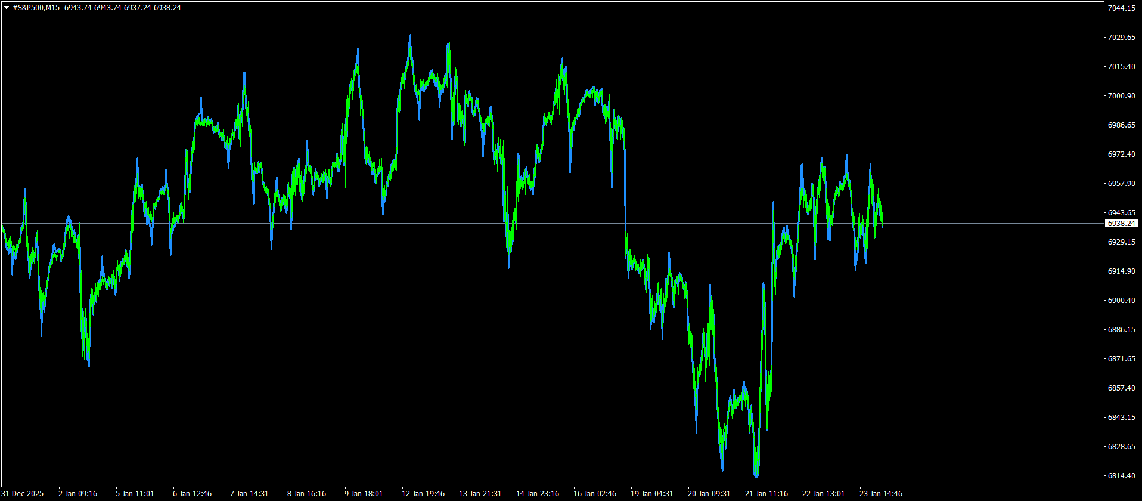Click the 6986.65 price axis label
This screenshot has width=1142, height=501.
click(1121, 125)
